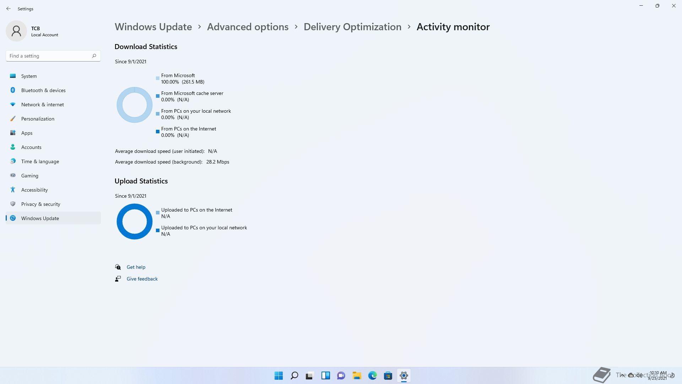
Task: Click the From Microsoft cache server swatch
Action: (x=158, y=96)
